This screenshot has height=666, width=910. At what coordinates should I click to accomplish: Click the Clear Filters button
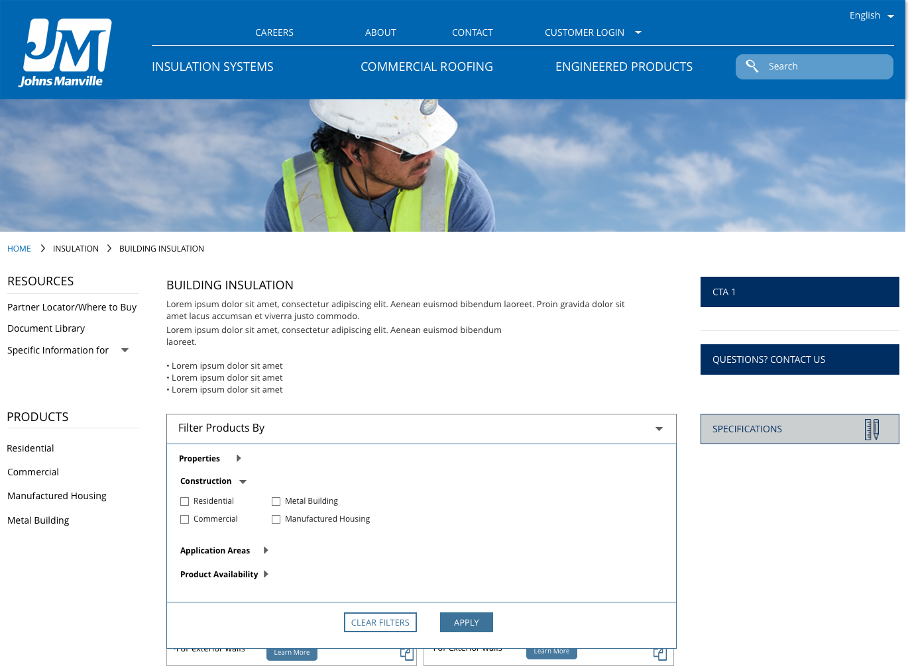coord(380,622)
